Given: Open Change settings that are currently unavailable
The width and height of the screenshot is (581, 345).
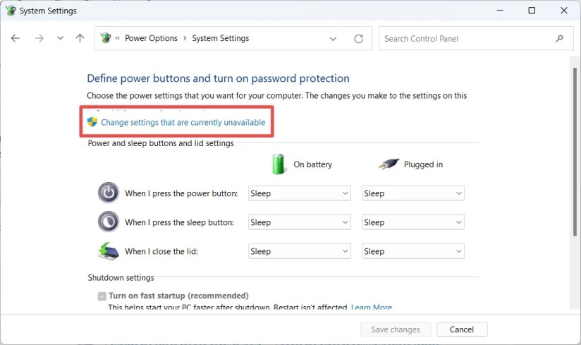Looking at the screenshot, I should [183, 122].
